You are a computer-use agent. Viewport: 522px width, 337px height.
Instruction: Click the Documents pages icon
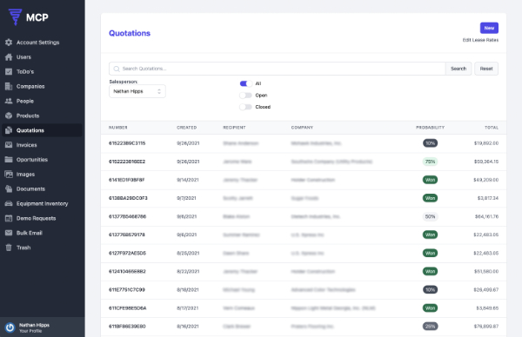9,188
